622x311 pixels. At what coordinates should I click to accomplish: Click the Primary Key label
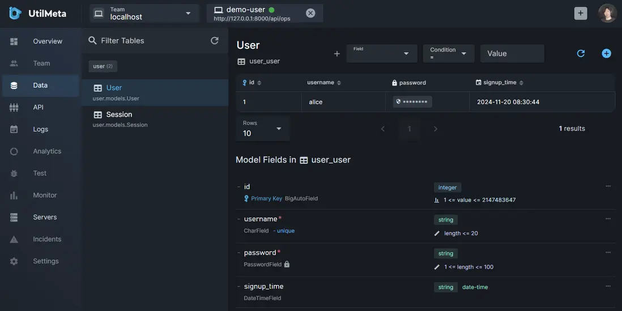click(267, 198)
